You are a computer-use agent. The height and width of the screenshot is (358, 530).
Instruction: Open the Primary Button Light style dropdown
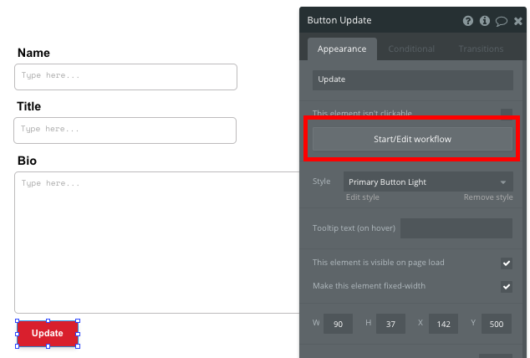[428, 182]
